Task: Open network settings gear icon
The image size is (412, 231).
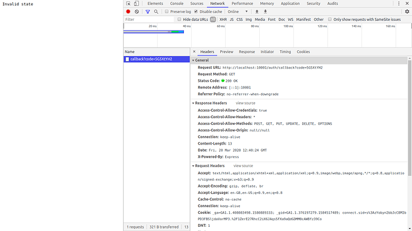Action: tap(407, 11)
